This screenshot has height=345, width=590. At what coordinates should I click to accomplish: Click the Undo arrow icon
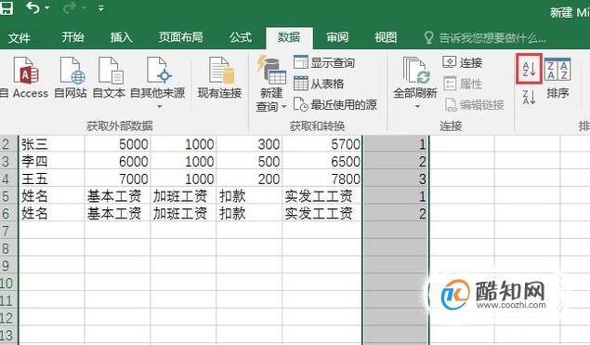(x=33, y=7)
